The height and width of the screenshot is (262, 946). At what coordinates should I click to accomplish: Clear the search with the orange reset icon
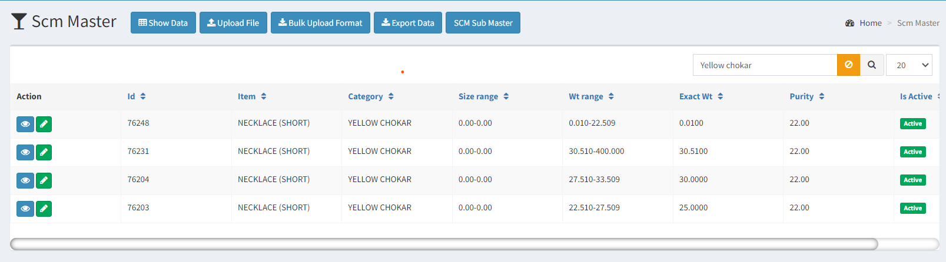coord(849,65)
